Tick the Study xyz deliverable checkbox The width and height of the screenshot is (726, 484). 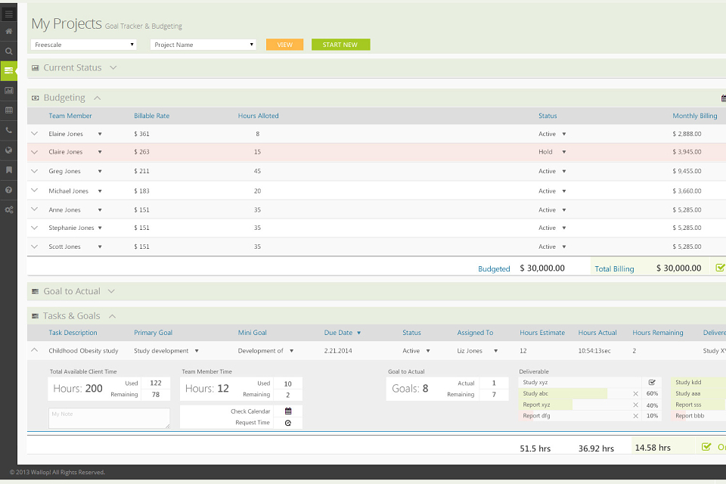(x=652, y=383)
